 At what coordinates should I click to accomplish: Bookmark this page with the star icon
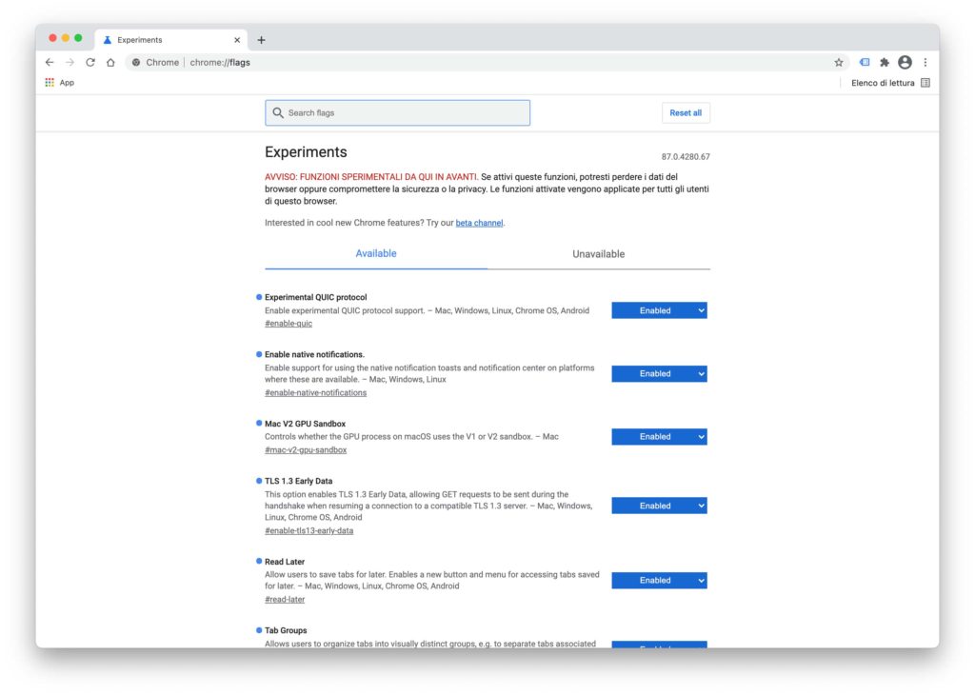839,62
